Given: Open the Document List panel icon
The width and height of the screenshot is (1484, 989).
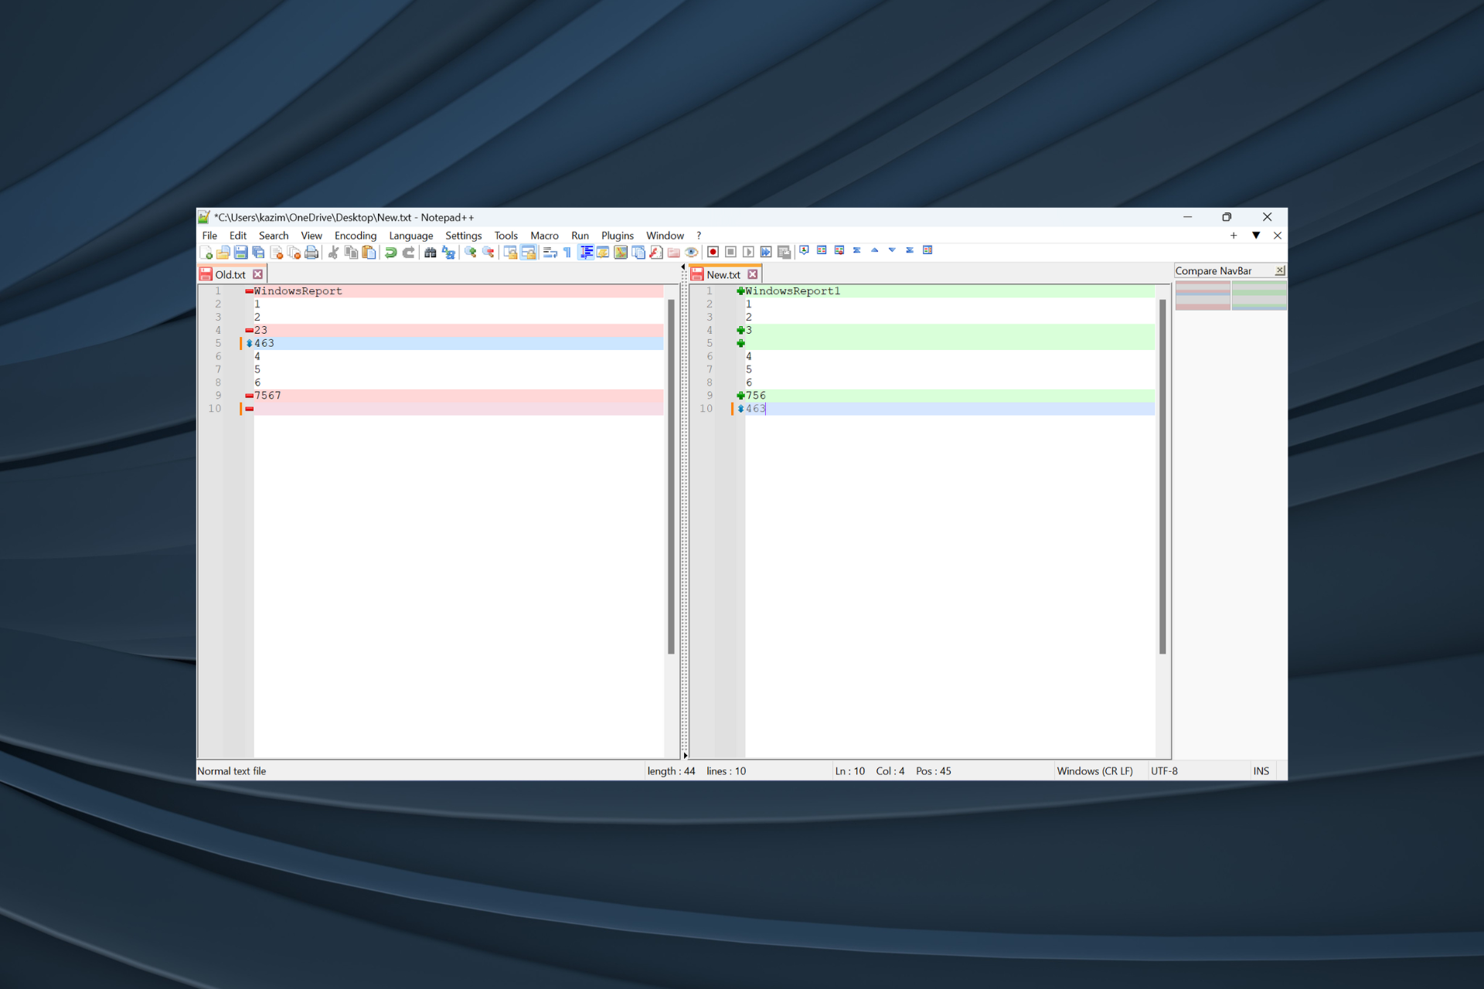Looking at the screenshot, I should [638, 252].
